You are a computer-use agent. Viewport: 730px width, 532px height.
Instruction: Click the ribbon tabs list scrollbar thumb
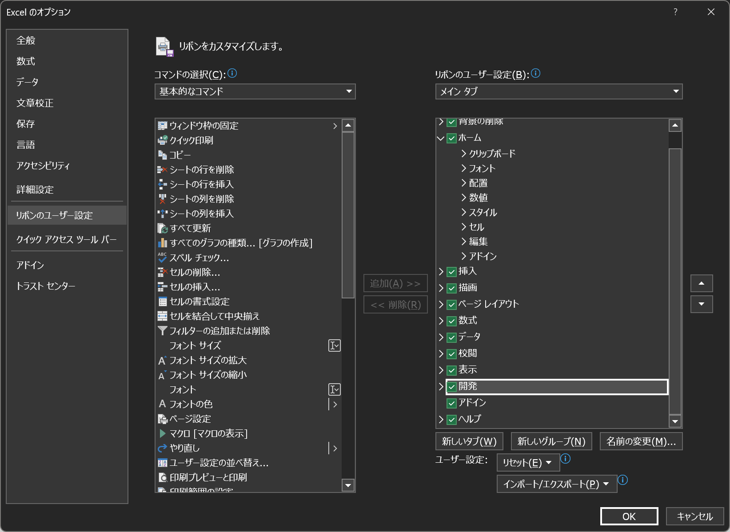(675, 281)
